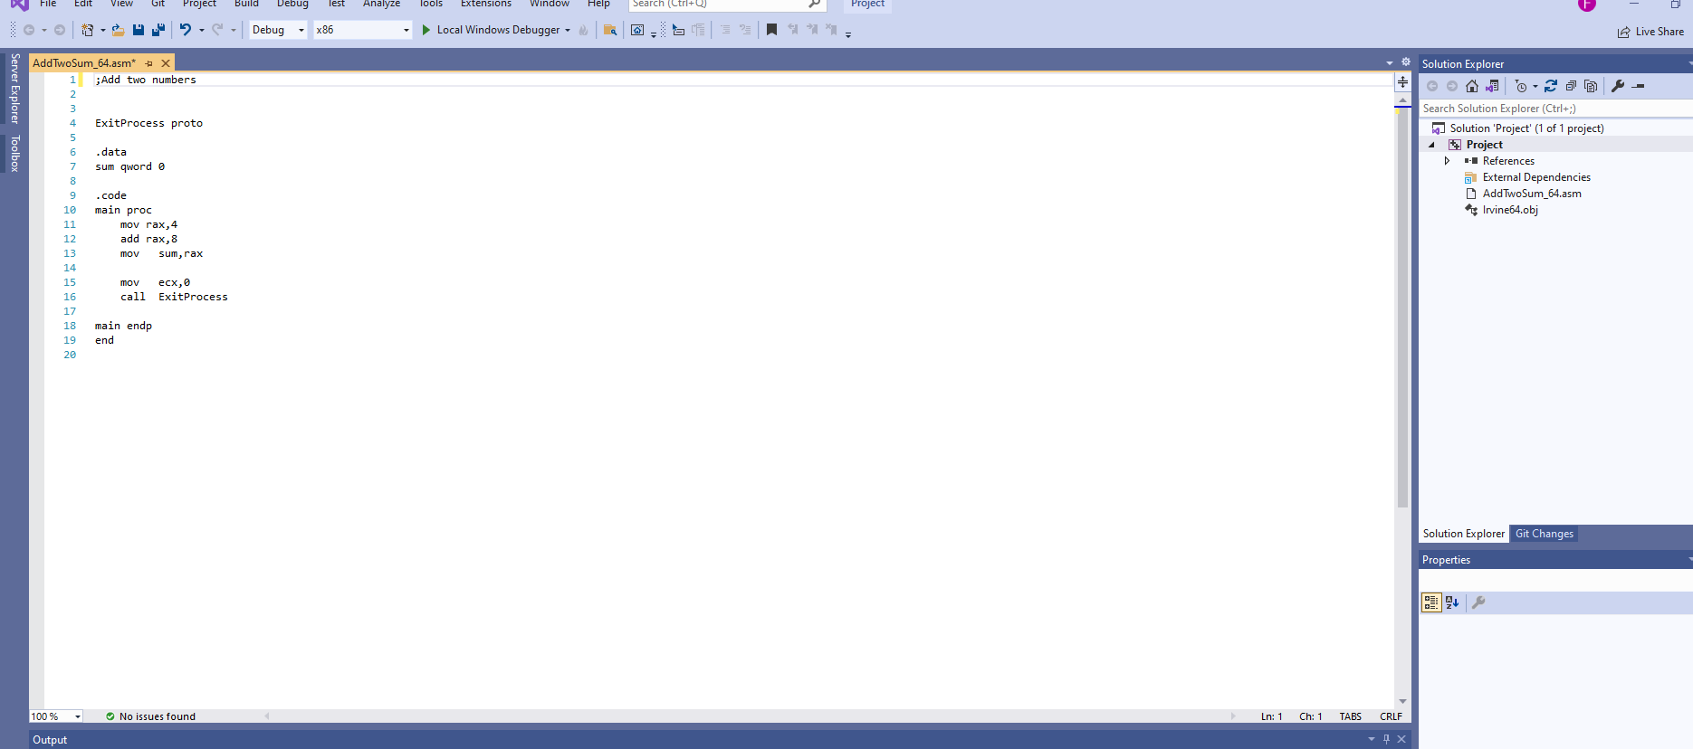Click the Visual Studio logo icon
The height and width of the screenshot is (749, 1693).
click(19, 5)
